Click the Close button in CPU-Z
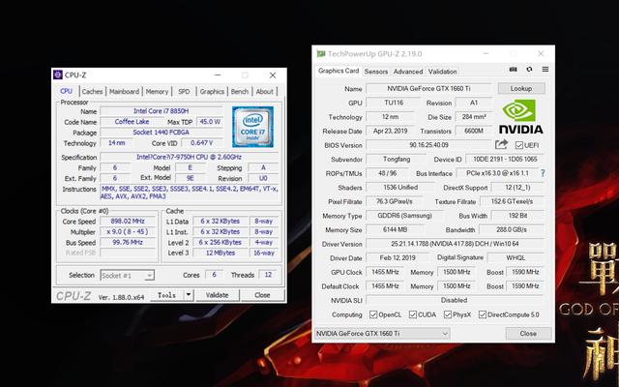 [262, 295]
